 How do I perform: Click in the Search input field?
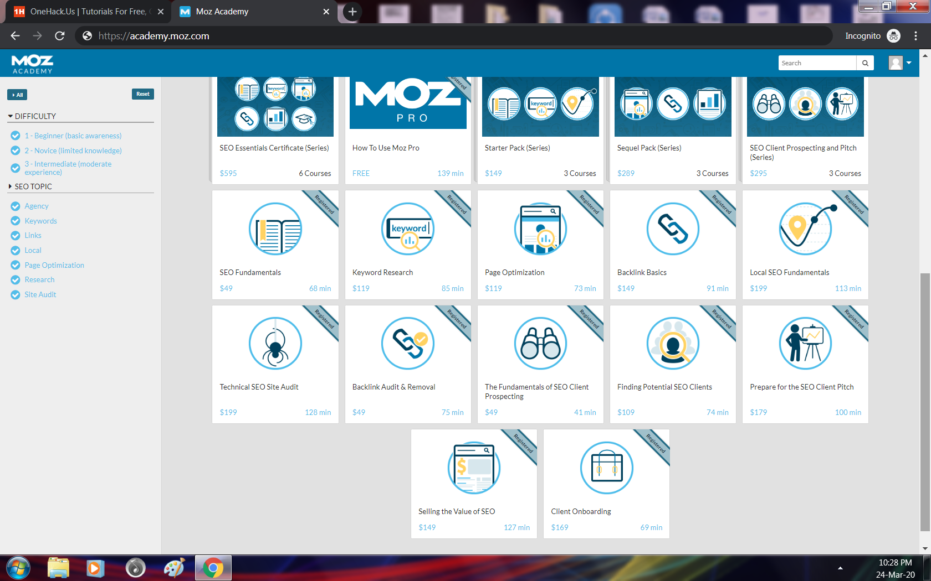click(x=817, y=63)
